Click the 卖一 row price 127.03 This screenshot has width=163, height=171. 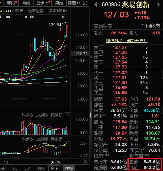tap(120, 67)
